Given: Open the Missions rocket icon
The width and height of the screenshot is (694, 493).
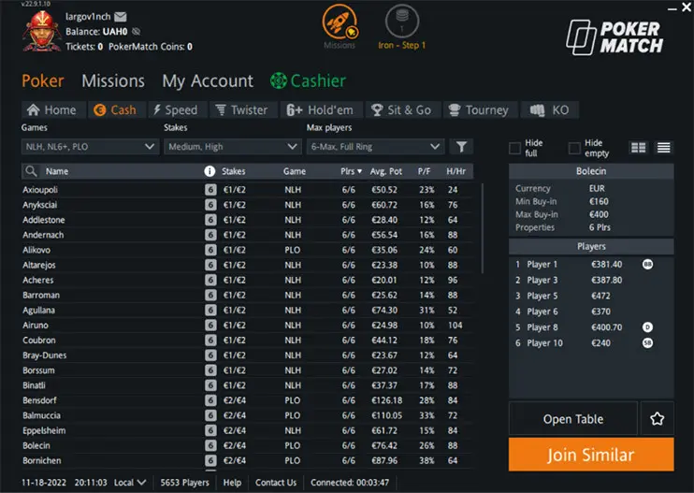Looking at the screenshot, I should pyautogui.click(x=340, y=22).
